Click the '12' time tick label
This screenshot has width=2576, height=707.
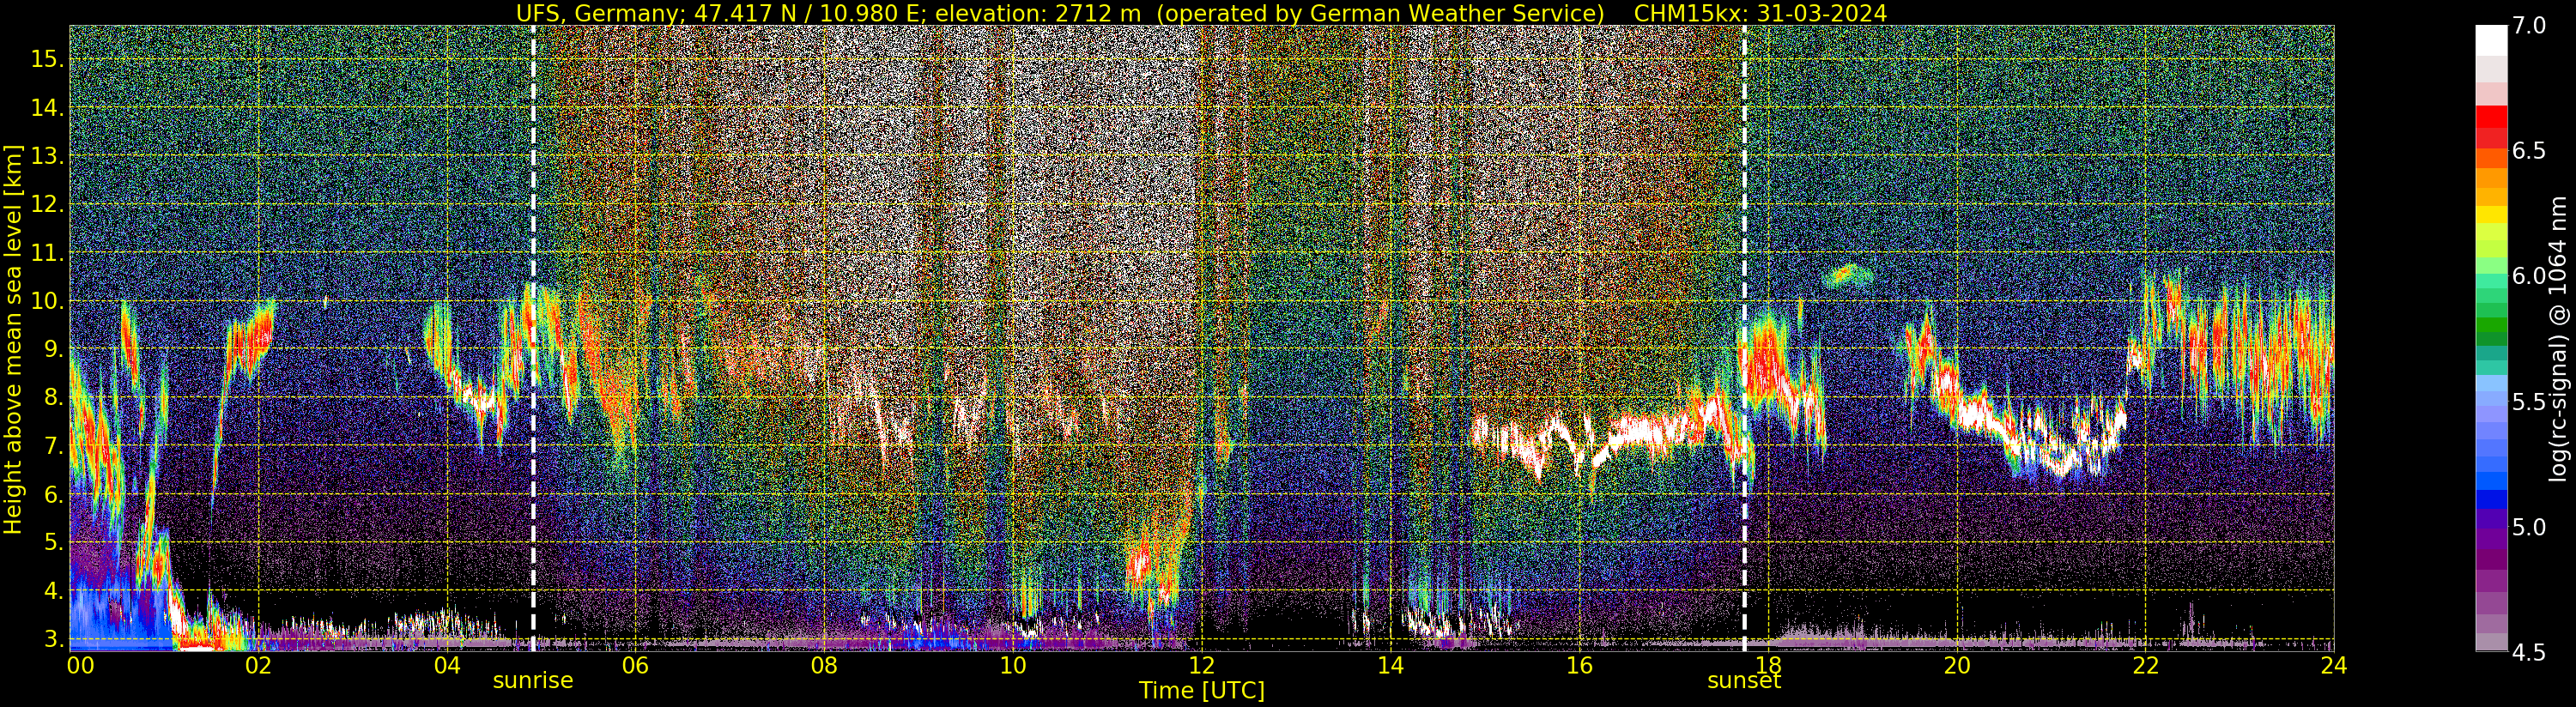pyautogui.click(x=1202, y=665)
